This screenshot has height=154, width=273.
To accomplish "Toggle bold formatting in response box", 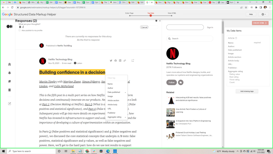I will 20,27.
